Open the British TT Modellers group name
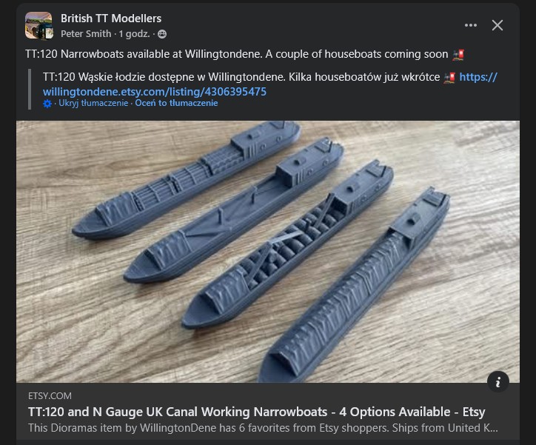The height and width of the screenshot is (445, 536). [111, 19]
